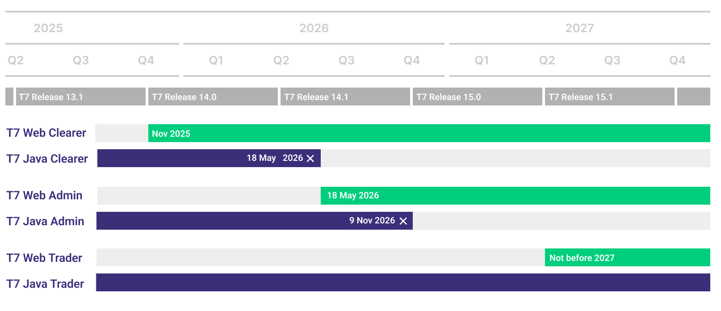Select the 2026 year header
Viewport: 721px width, 311px height.
[x=314, y=28]
